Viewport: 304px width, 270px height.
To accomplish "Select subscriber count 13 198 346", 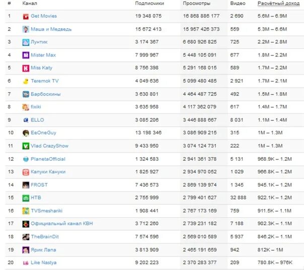I will coord(148,133).
